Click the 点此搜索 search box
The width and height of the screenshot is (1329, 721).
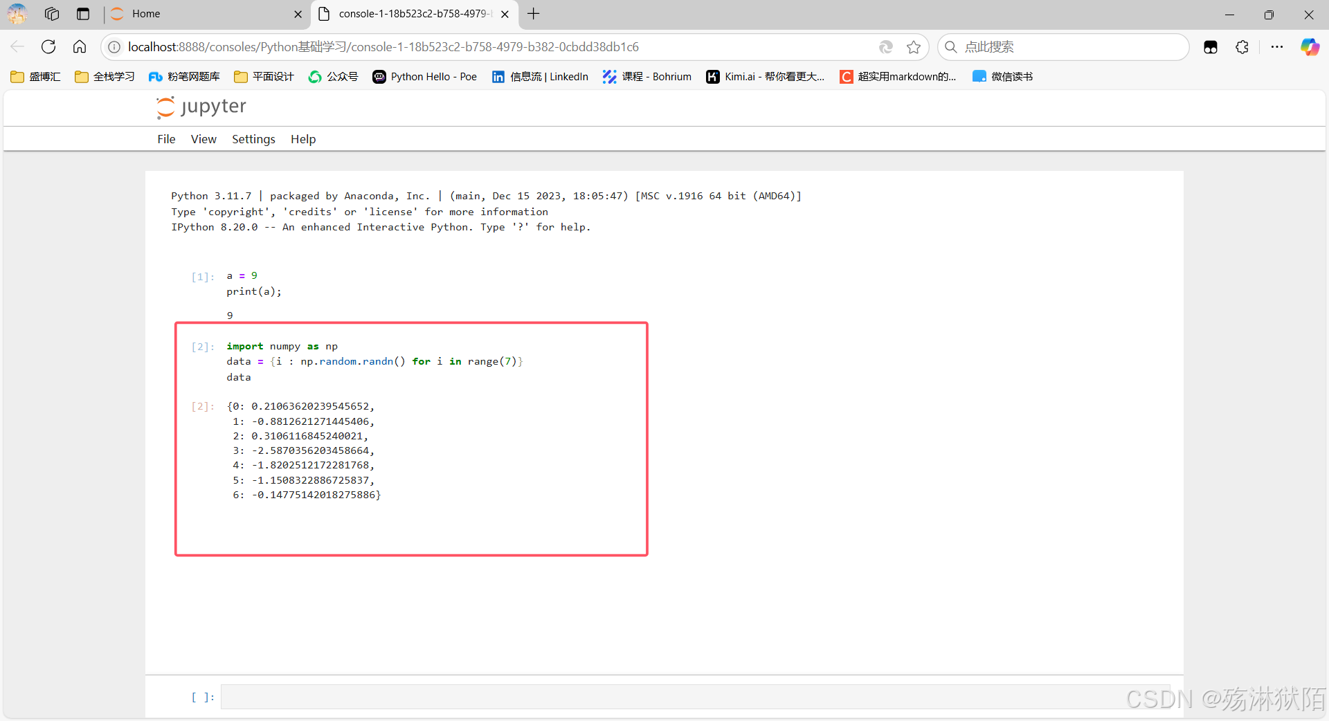[x=1063, y=47]
